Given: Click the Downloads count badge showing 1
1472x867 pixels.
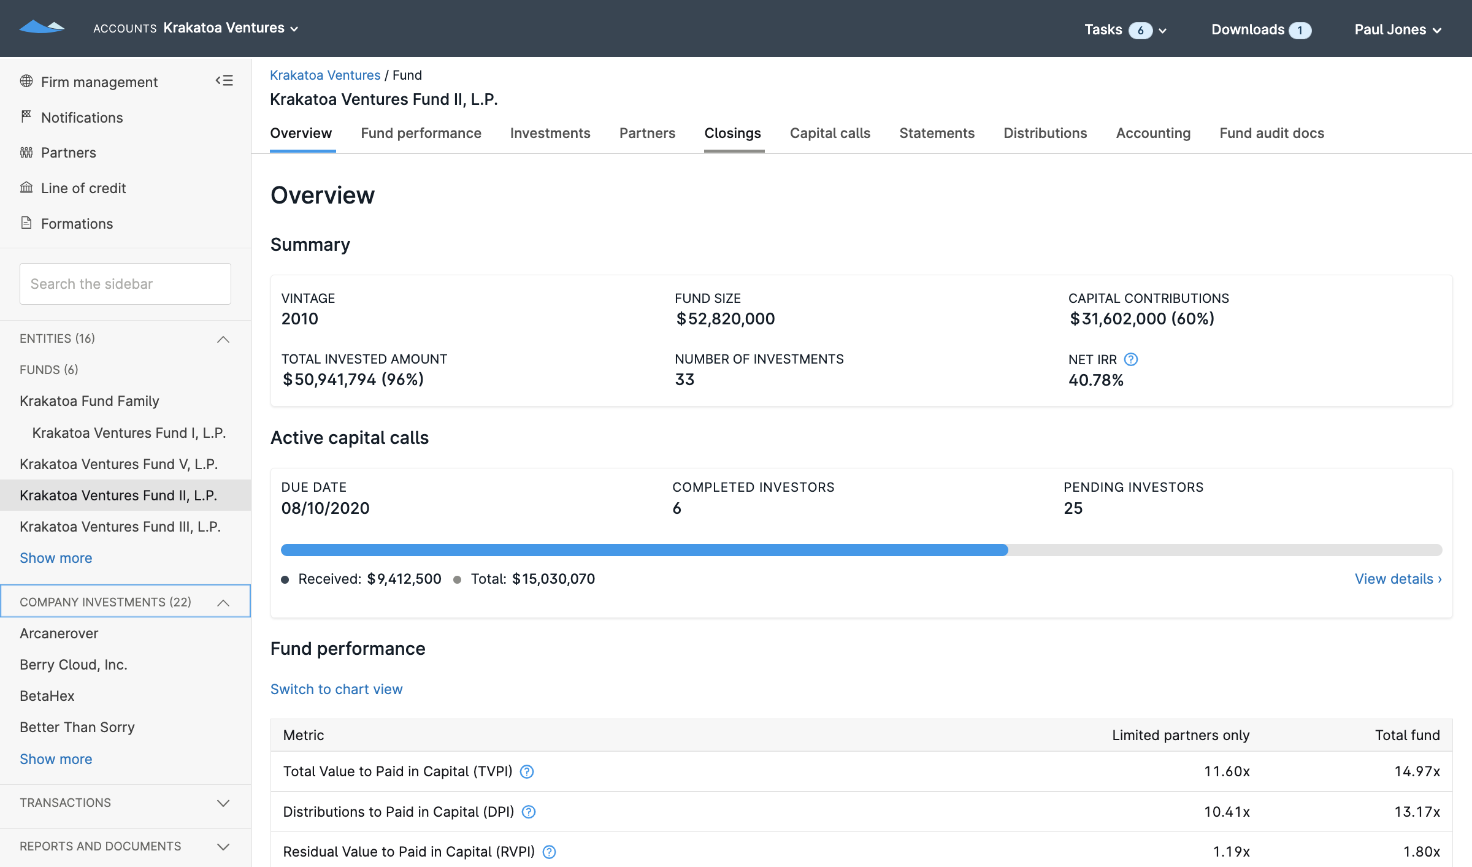Looking at the screenshot, I should (x=1300, y=30).
